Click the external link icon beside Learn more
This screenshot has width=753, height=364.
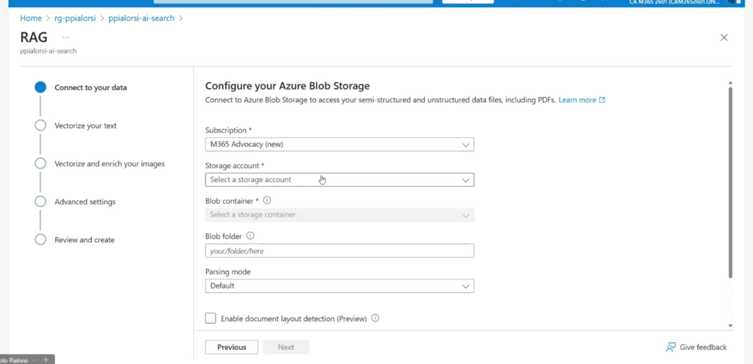602,100
